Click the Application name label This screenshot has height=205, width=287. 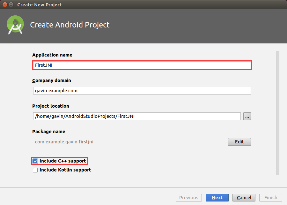(x=52, y=55)
